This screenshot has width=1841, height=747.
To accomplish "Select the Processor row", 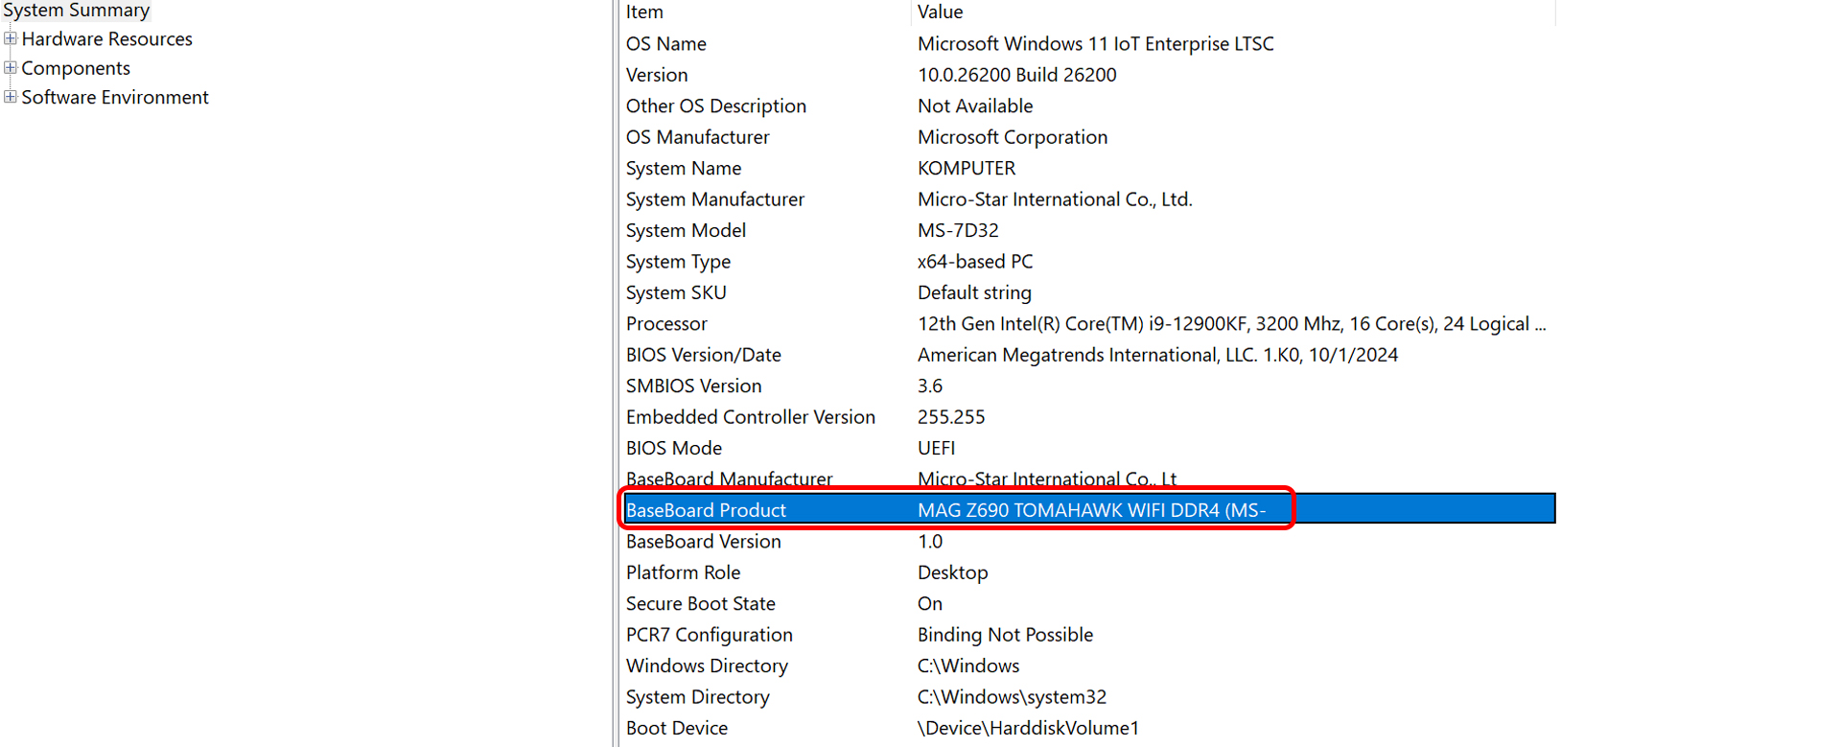I will click(666, 324).
